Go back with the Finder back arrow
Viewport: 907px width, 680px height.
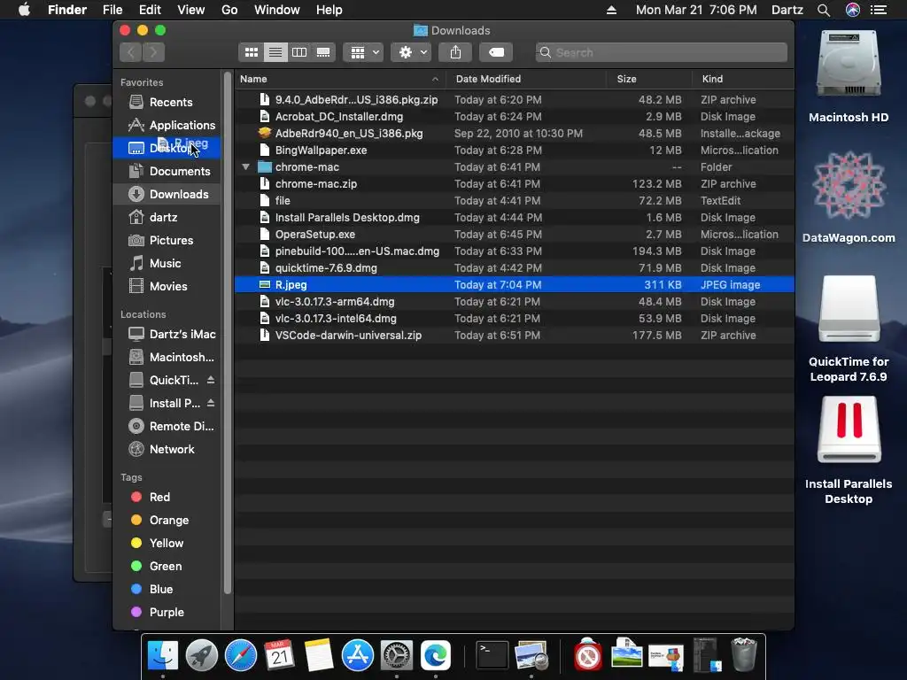click(x=131, y=52)
